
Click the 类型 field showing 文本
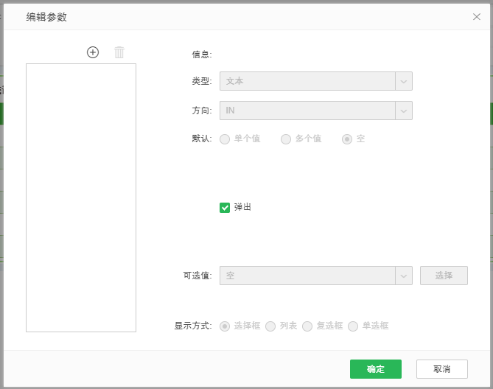click(307, 81)
